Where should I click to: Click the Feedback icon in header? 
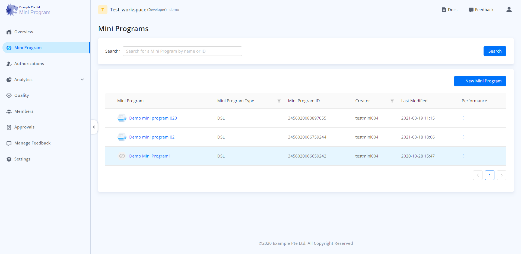(x=471, y=10)
